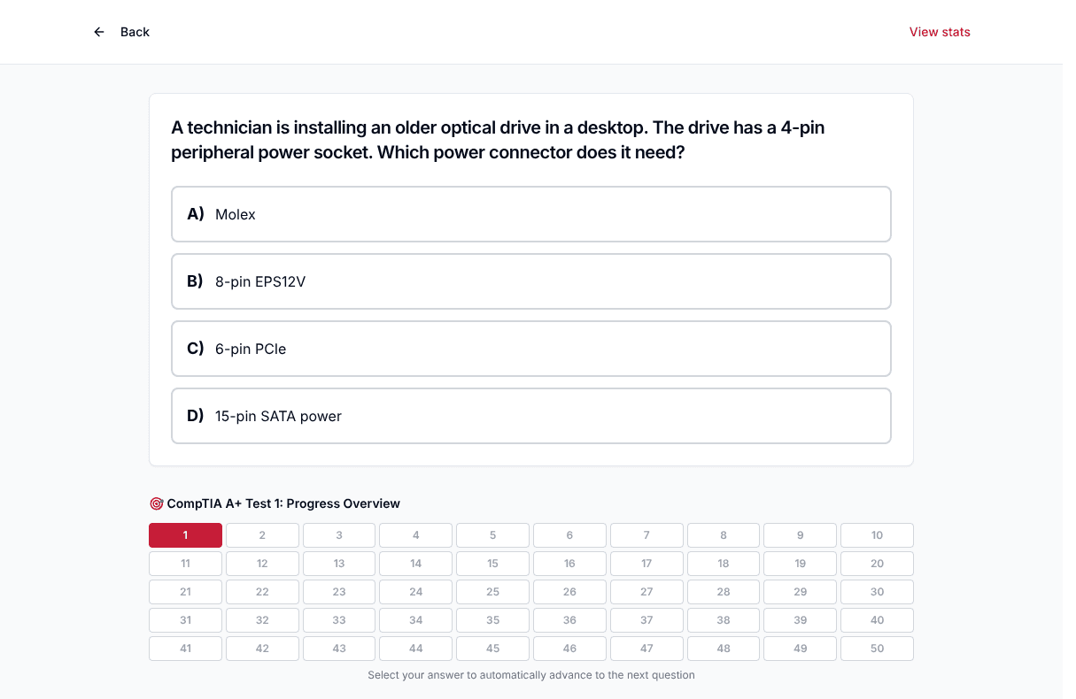Go to question 27

click(x=646, y=592)
